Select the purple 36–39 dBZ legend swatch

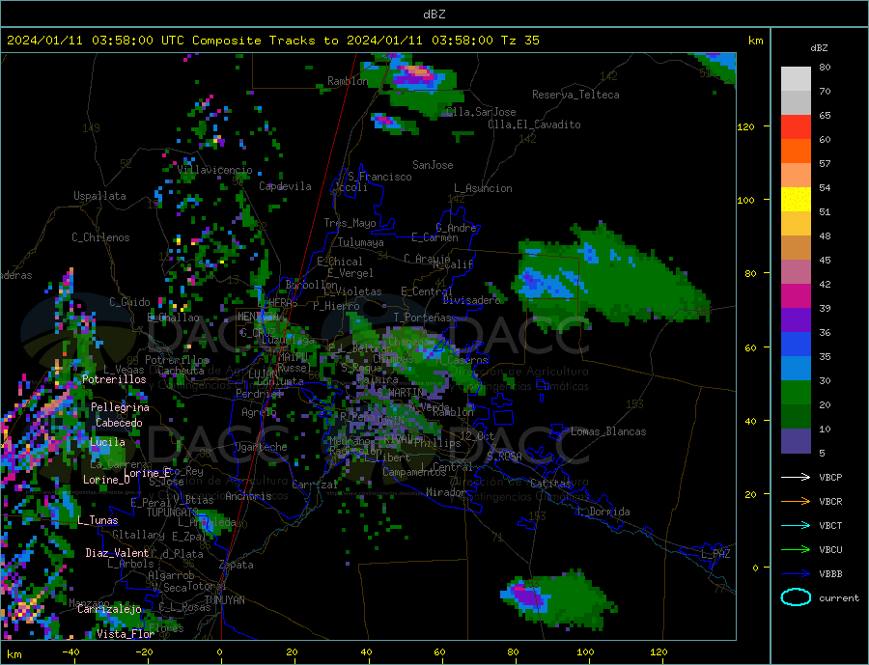pyautogui.click(x=796, y=320)
